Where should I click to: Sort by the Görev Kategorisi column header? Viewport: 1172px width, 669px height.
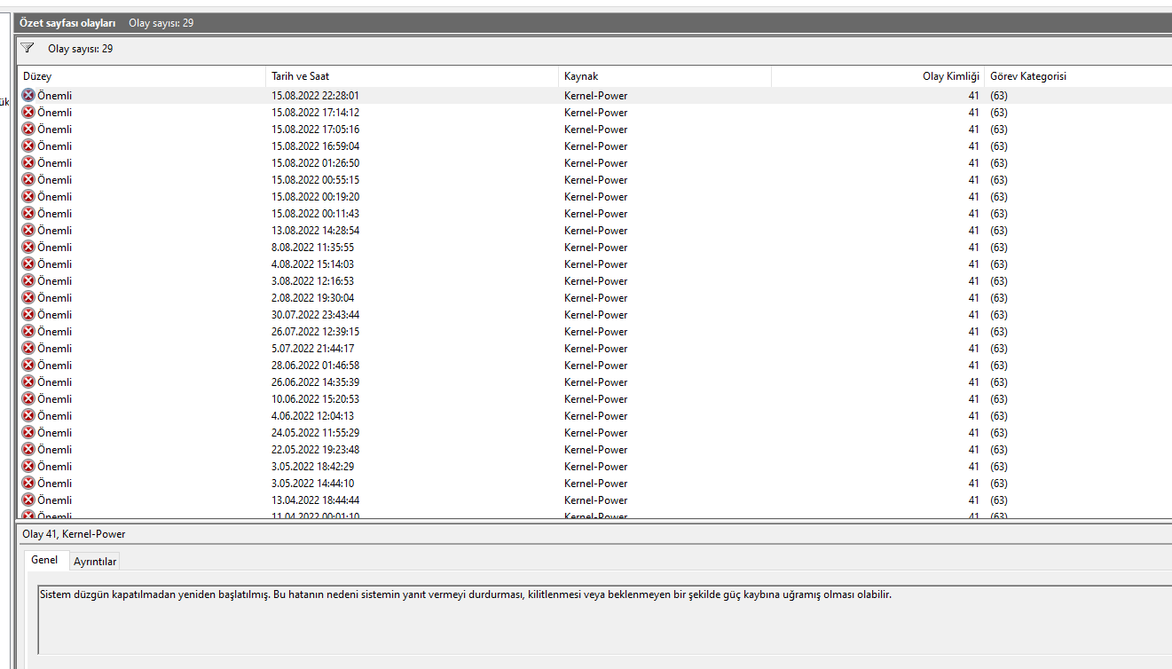tap(1079, 76)
